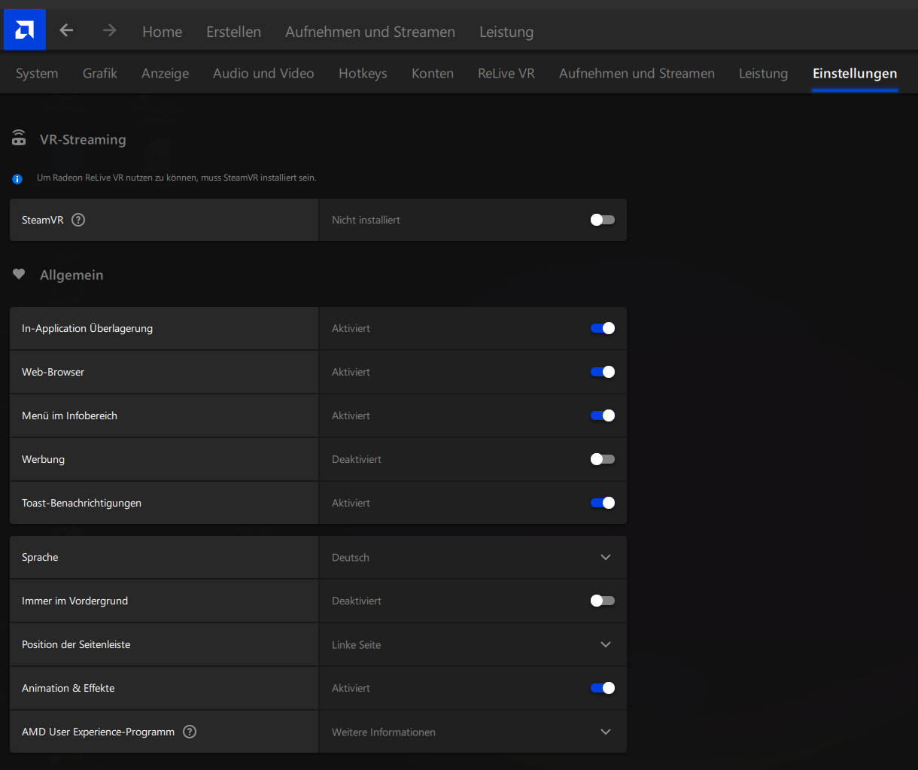918x770 pixels.
Task: Open the Sprache dropdown
Action: click(606, 557)
